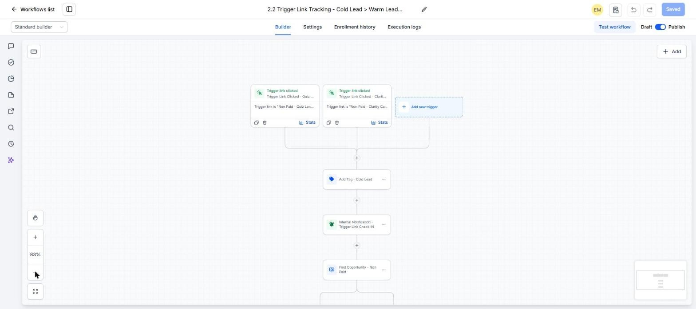Click the 83% zoom level
This screenshot has width=696, height=309.
point(35,254)
